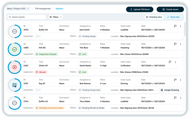The width and height of the screenshot is (190, 118).
Task: Open the three-dot menu for asset 4385
Action: [x=180, y=44]
